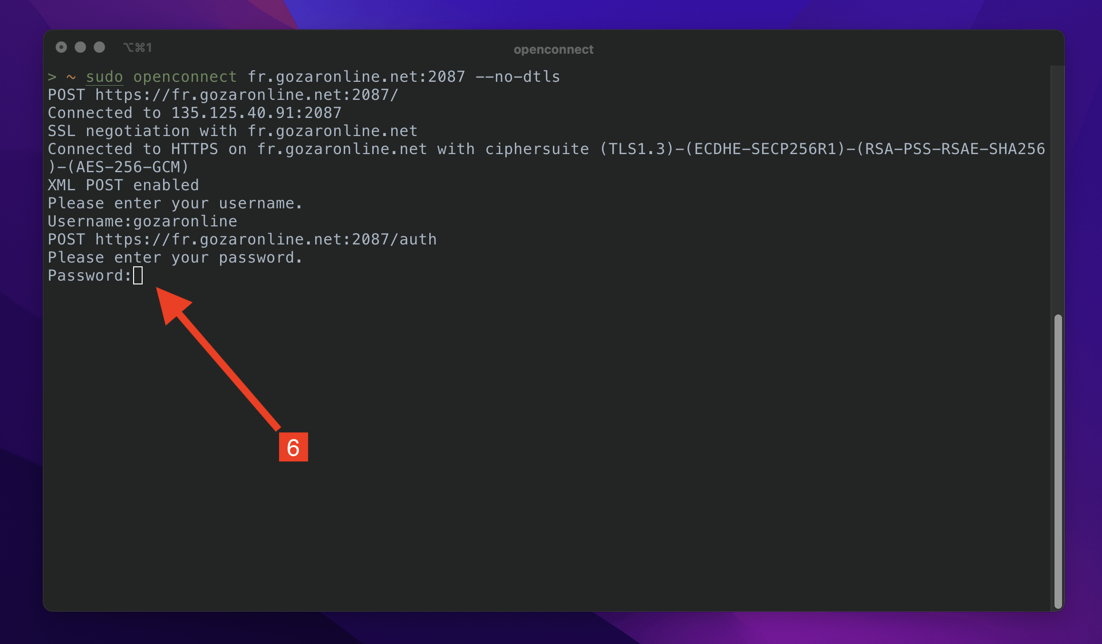Click the leftmost gray close window dot
Viewport: 1102px width, 644px height.
pyautogui.click(x=61, y=47)
